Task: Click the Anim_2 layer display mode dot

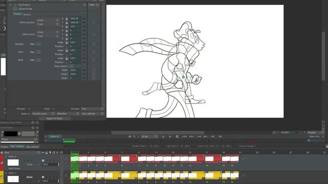Action: [x=43, y=160]
